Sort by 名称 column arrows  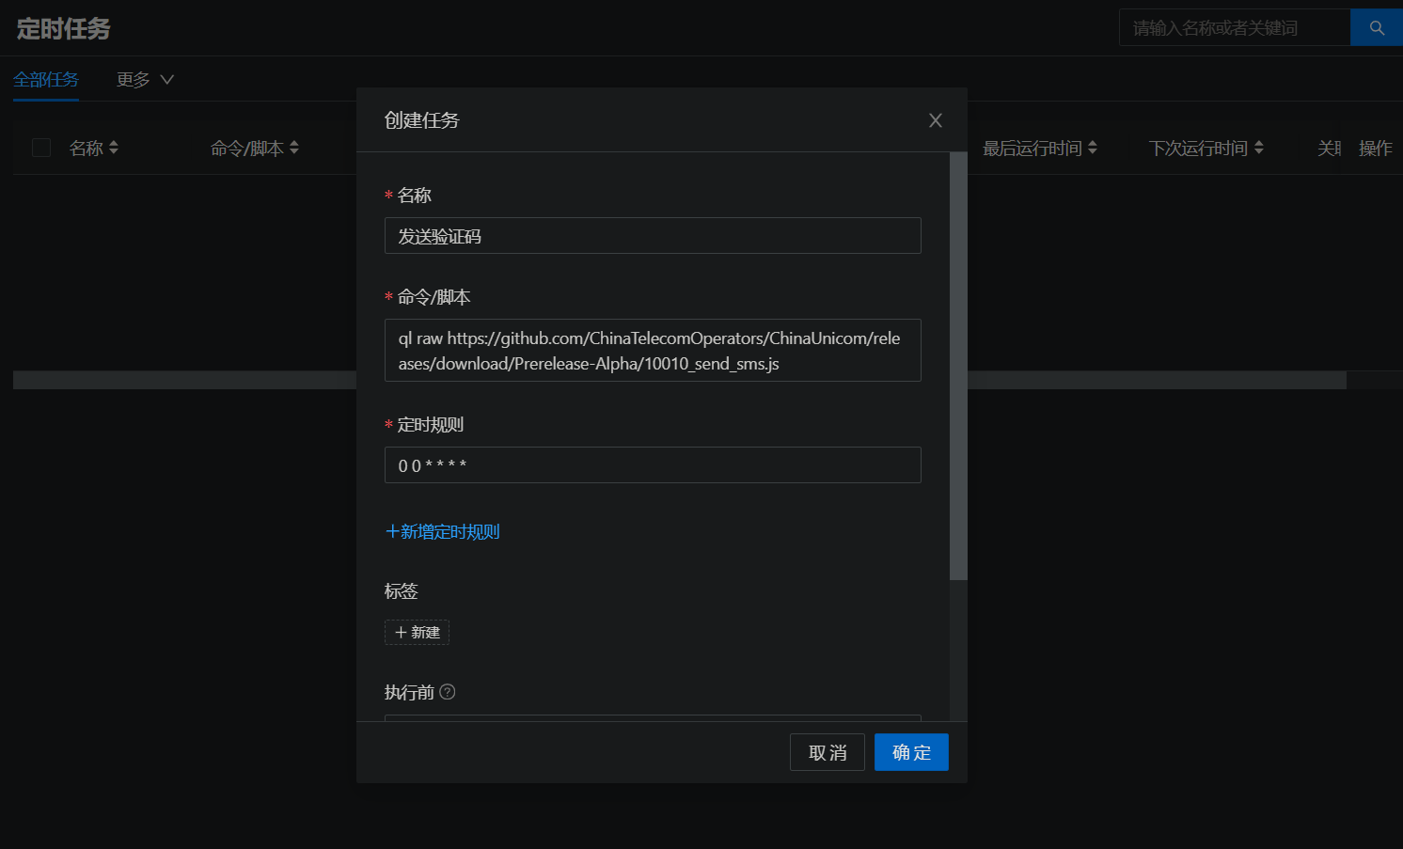(x=114, y=148)
